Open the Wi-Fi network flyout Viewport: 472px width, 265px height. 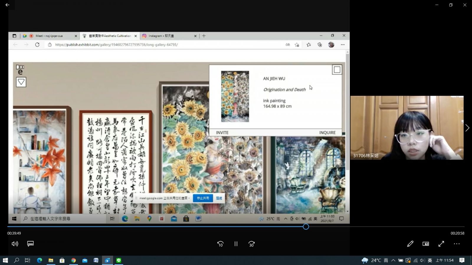pos(415,260)
